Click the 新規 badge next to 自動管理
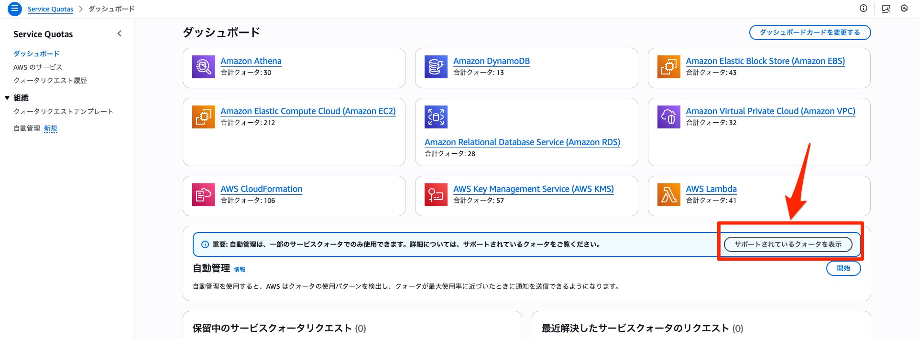919x338 pixels. click(51, 128)
